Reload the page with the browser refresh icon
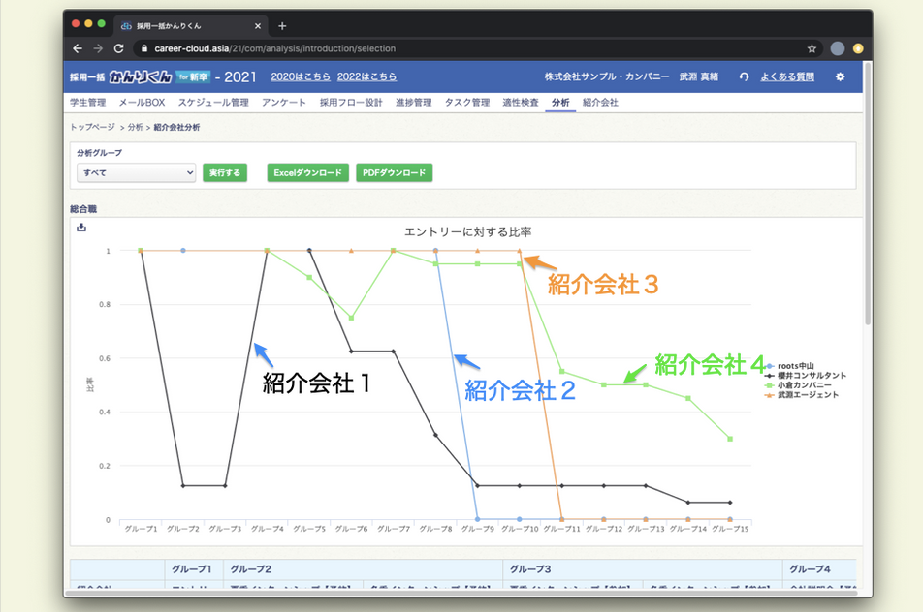923x612 pixels. point(118,47)
